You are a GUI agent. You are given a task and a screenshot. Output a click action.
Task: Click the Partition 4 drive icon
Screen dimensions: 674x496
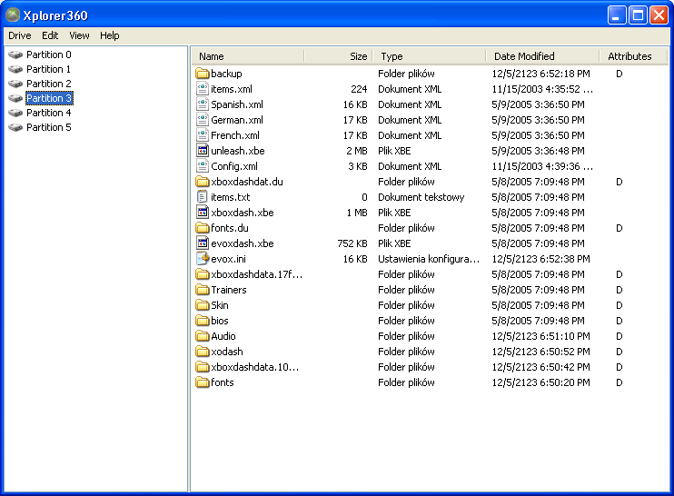15,113
